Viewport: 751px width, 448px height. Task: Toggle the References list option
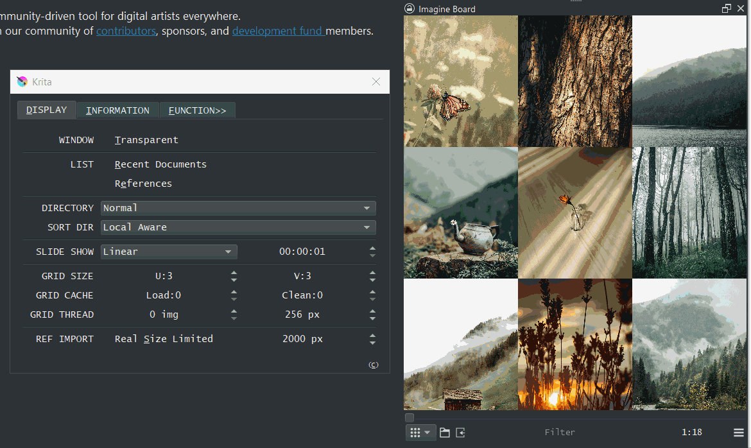pos(143,184)
